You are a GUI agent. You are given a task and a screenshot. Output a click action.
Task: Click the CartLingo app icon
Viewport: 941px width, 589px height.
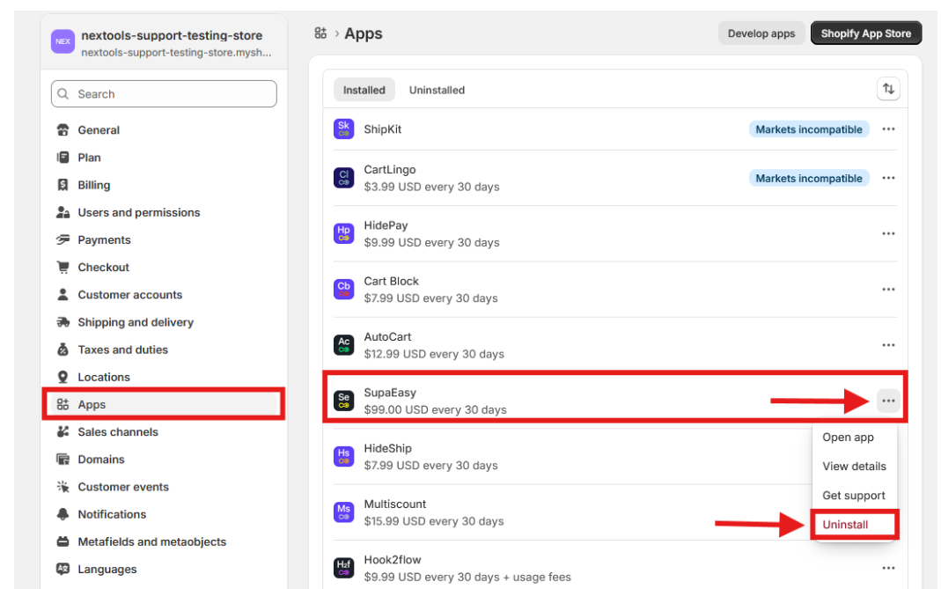point(343,178)
